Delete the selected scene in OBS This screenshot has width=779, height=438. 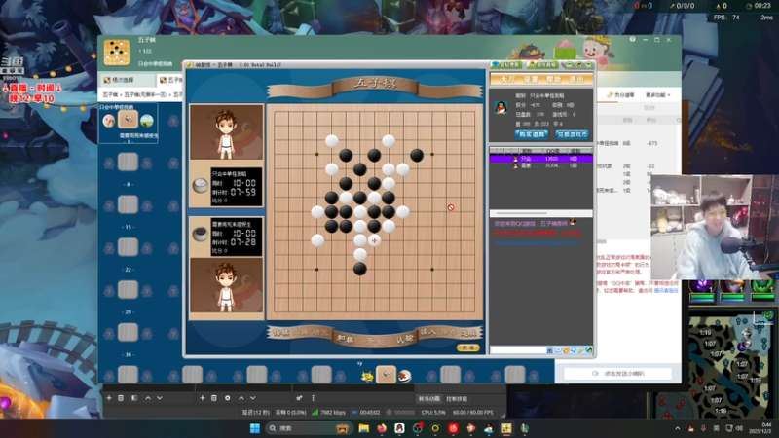[x=121, y=398]
